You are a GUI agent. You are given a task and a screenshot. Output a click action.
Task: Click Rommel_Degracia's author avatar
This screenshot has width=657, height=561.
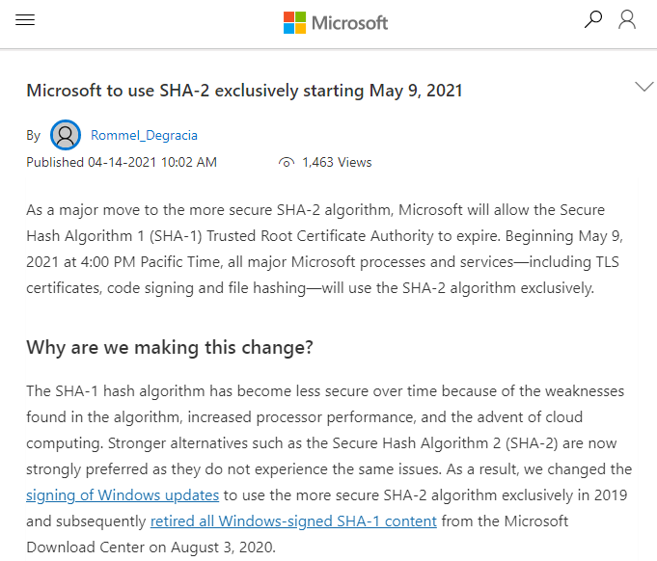click(x=66, y=135)
